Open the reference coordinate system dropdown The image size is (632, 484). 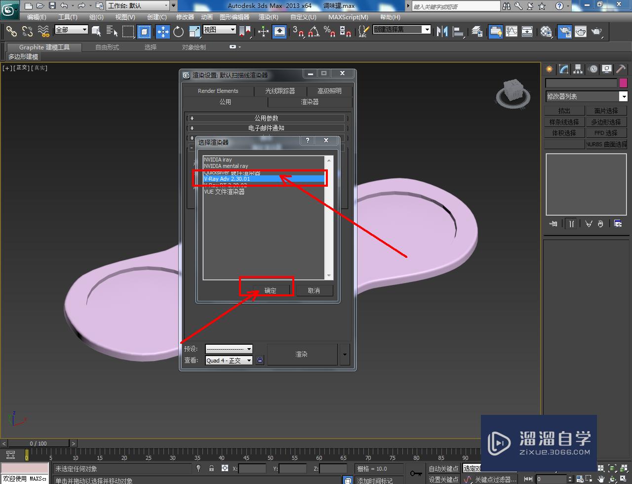[220, 30]
